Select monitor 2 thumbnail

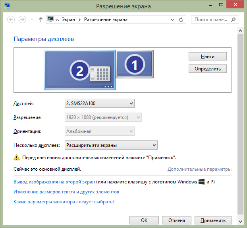pyautogui.click(x=79, y=70)
